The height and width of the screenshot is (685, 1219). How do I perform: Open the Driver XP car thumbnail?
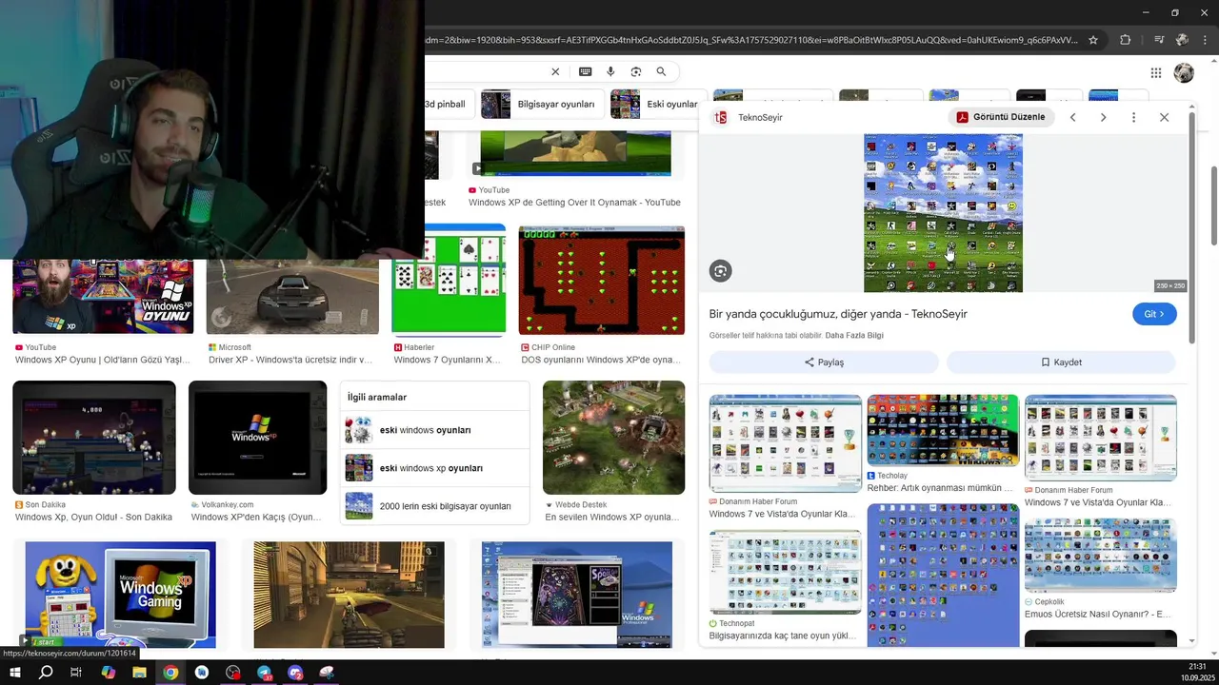[292, 297]
